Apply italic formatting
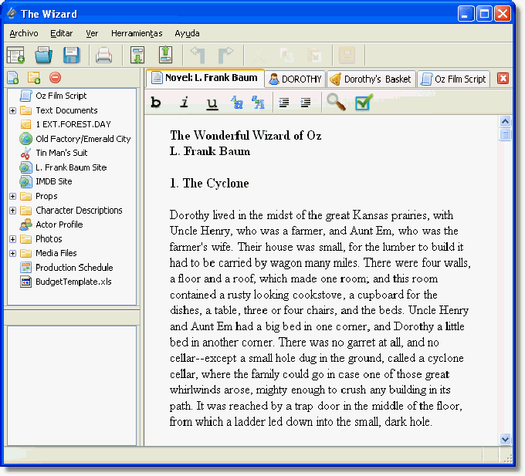Viewport: 525px width, 476px height. 184,103
